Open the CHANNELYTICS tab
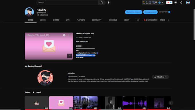 [151, 20]
